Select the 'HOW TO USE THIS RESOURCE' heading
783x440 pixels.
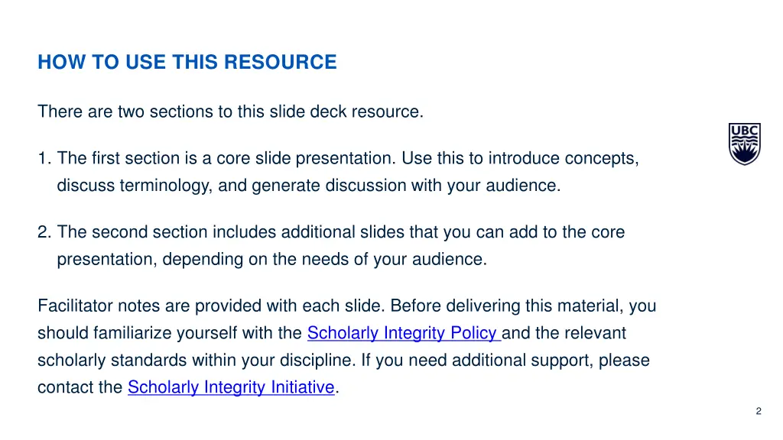click(187, 62)
